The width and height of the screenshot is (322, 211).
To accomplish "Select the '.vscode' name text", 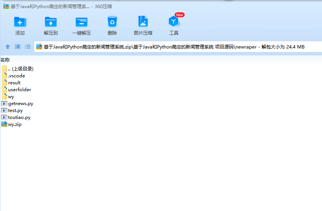I will coord(17,76).
